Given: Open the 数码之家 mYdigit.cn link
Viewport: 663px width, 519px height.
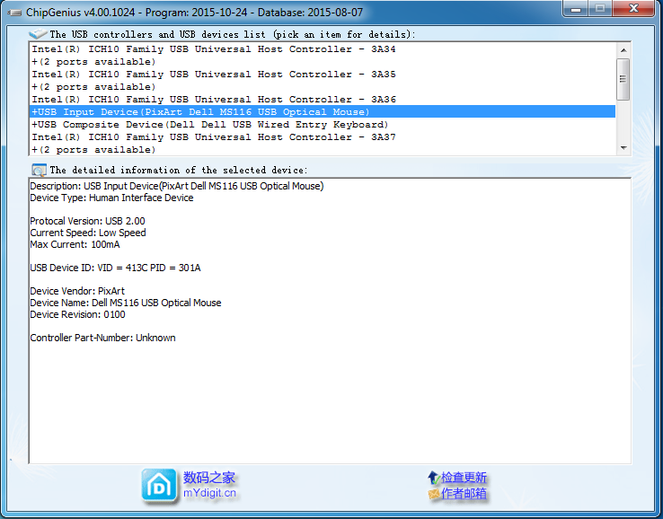Looking at the screenshot, I should point(209,485).
